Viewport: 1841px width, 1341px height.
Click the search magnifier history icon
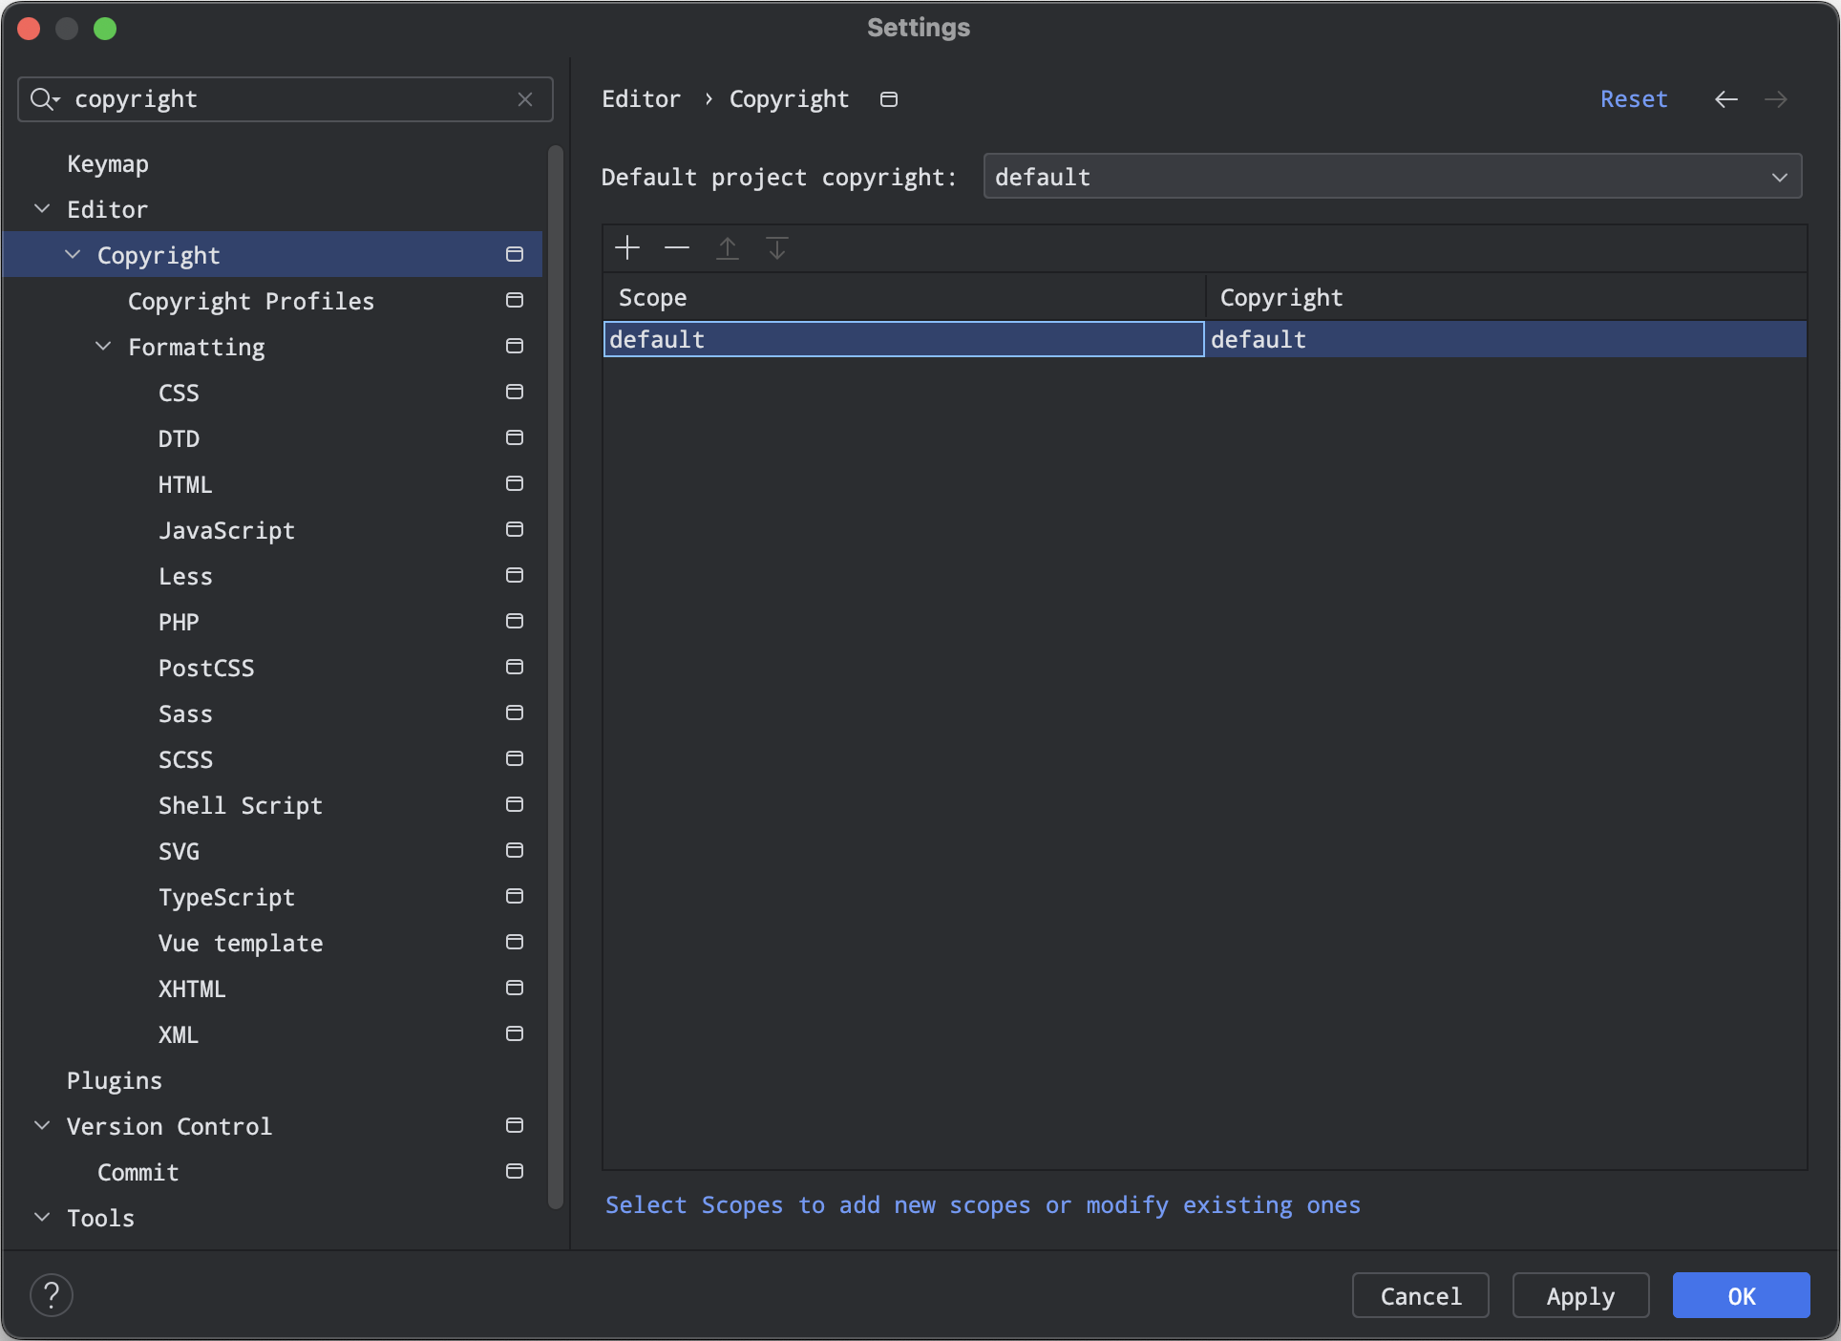(44, 99)
